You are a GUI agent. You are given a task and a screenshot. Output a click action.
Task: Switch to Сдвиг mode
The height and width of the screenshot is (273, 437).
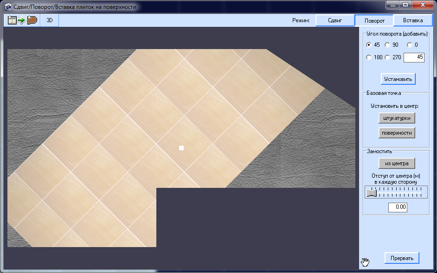coord(334,21)
